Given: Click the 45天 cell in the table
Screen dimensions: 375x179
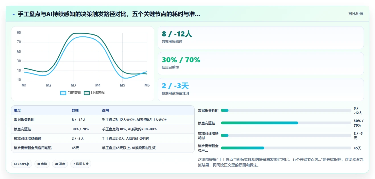Looking at the screenshot, I should pos(75,148).
